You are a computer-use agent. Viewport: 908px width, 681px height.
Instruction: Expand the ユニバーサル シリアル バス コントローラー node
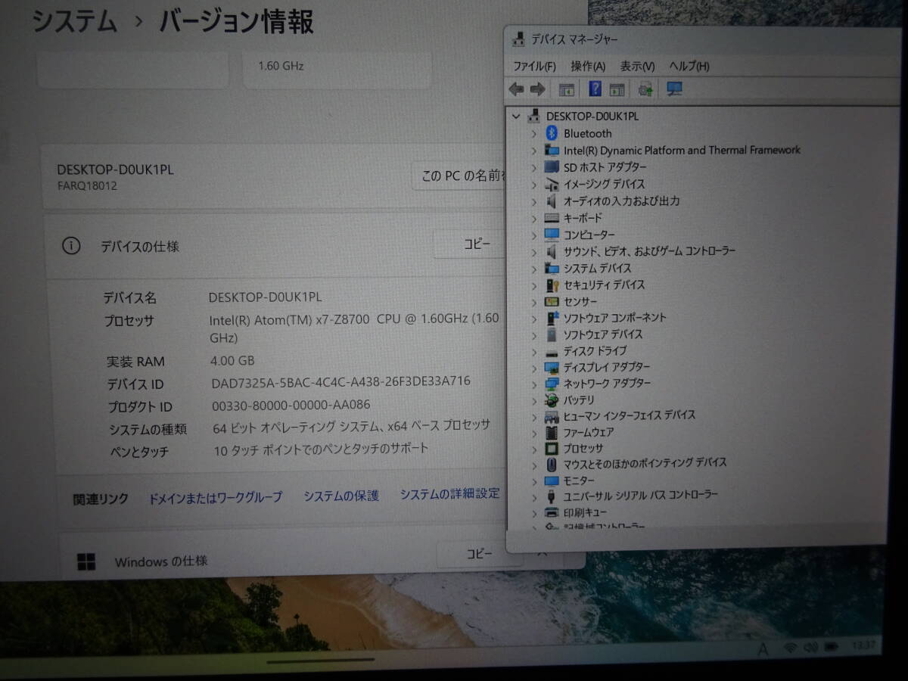(533, 496)
